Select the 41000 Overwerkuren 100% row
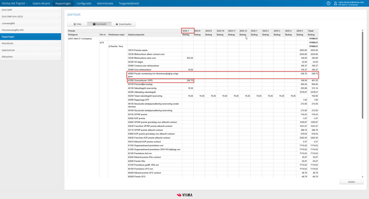Image resolution: width=369 pixels, height=199 pixels. pos(223,80)
